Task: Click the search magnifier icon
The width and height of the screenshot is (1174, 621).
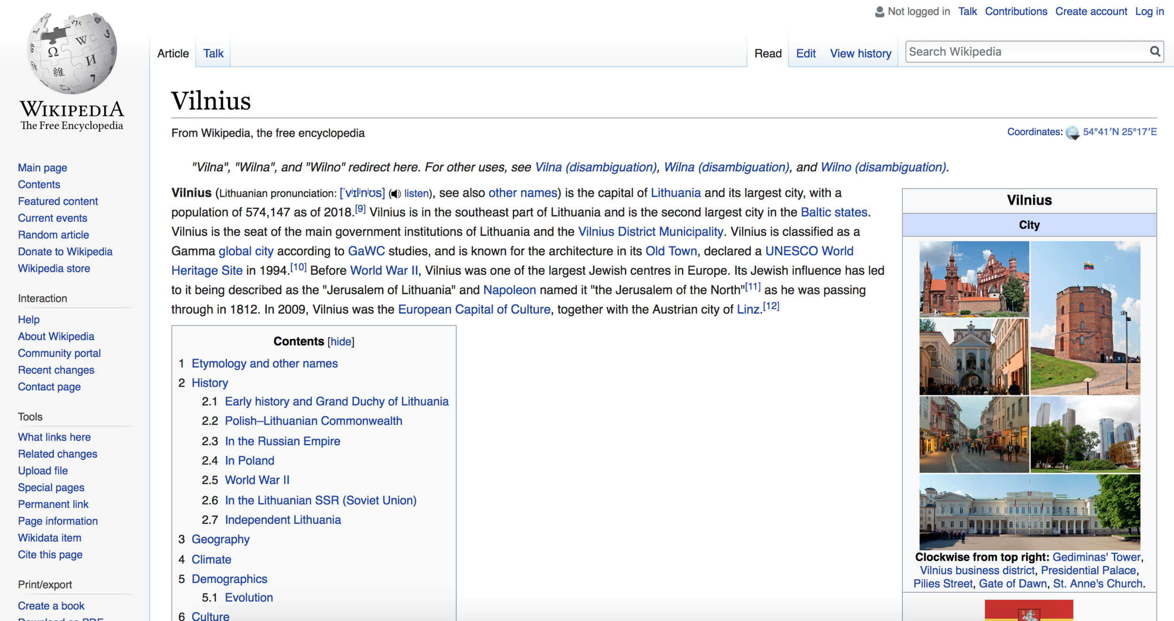Action: point(1155,52)
